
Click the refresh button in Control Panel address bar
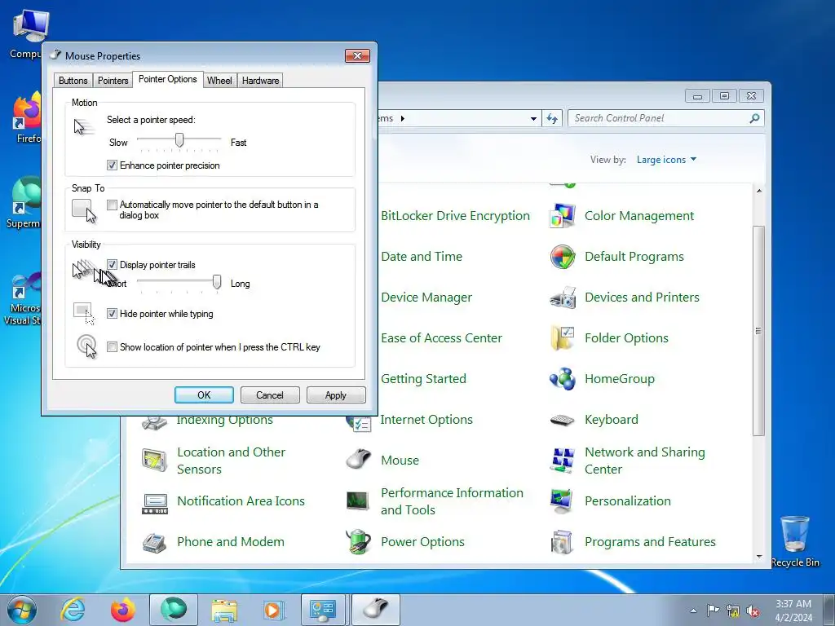[x=552, y=119]
